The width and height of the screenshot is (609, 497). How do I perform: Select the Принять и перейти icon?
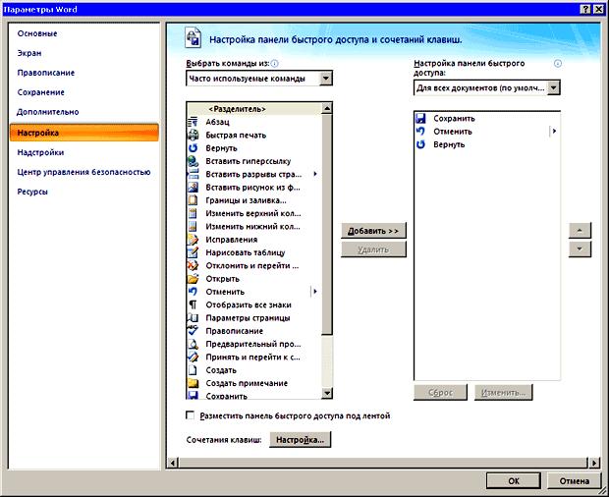(193, 357)
